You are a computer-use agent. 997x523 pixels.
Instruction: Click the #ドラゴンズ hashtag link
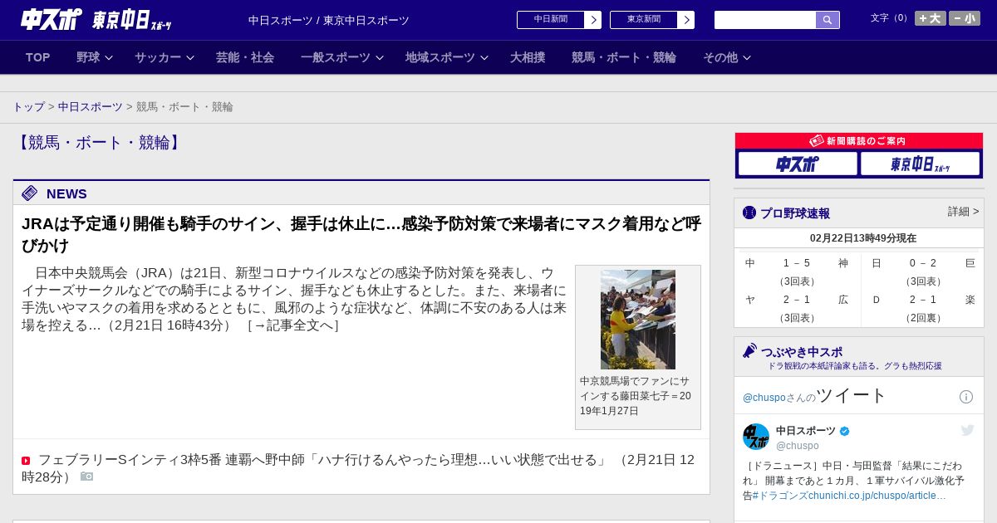pyautogui.click(x=780, y=496)
